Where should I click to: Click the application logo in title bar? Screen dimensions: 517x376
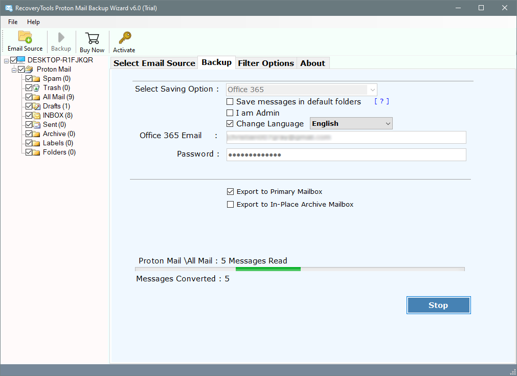(9, 8)
